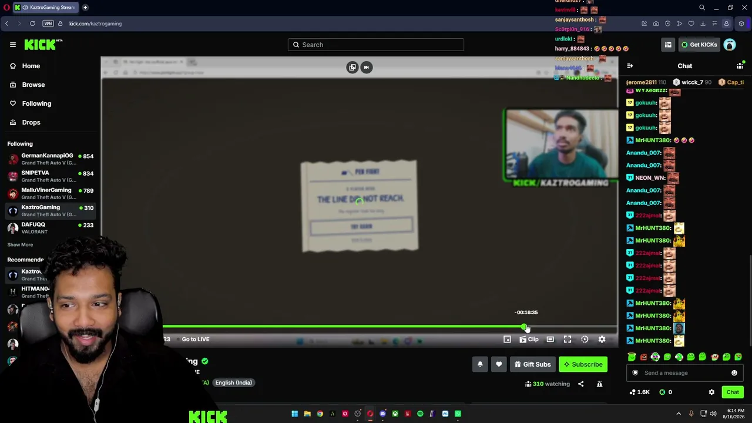Open Spotify from the taskbar
The image size is (752, 423).
click(420, 414)
